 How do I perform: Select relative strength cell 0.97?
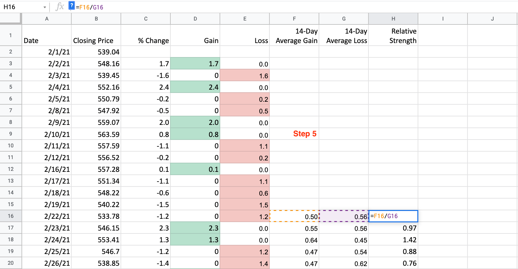[393, 228]
